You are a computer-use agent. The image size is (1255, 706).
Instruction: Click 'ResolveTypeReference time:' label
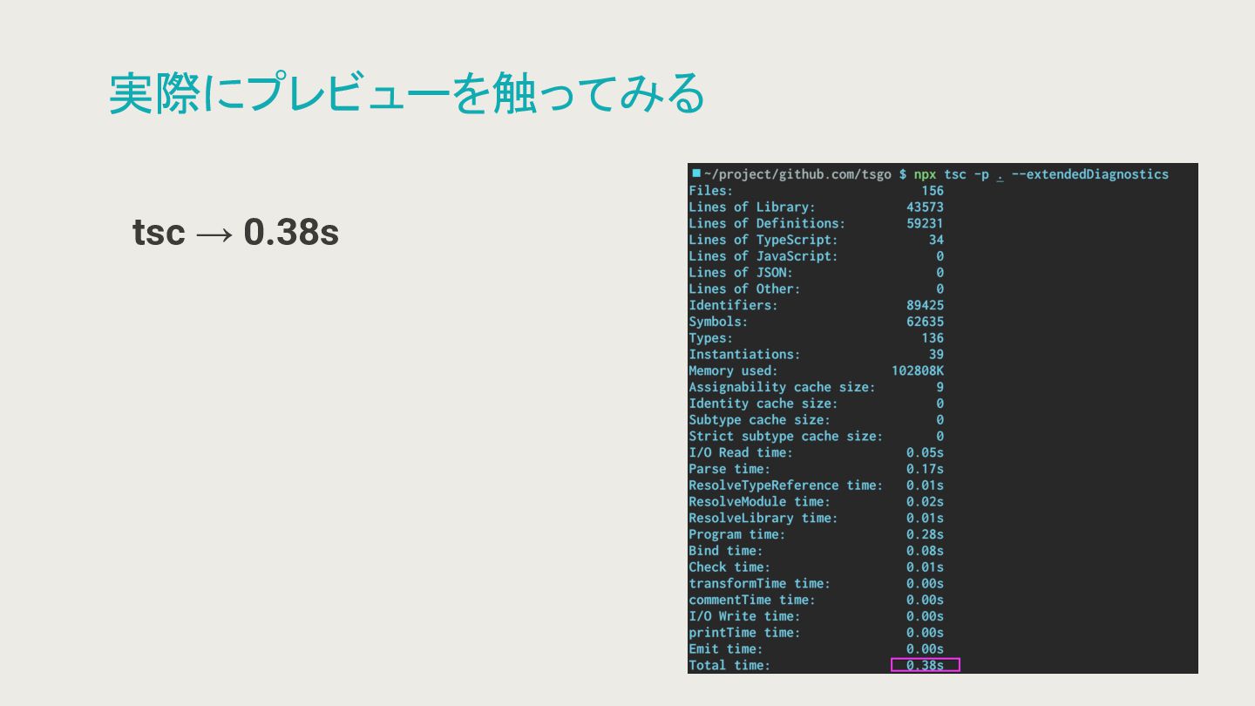(x=785, y=485)
